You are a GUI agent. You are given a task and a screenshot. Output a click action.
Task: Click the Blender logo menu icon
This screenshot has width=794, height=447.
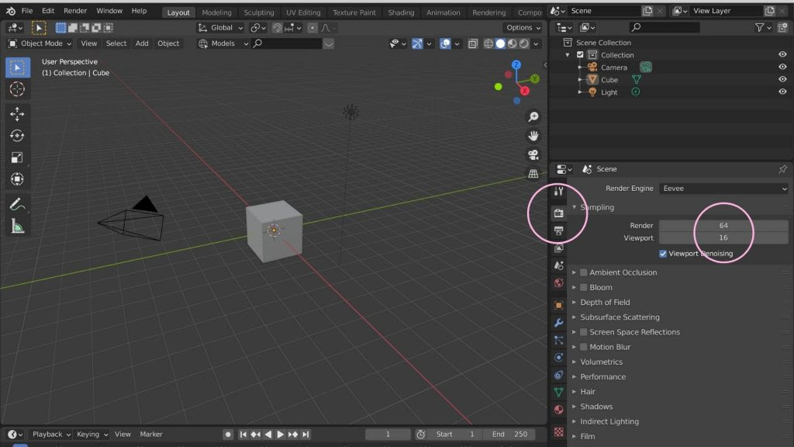[11, 11]
